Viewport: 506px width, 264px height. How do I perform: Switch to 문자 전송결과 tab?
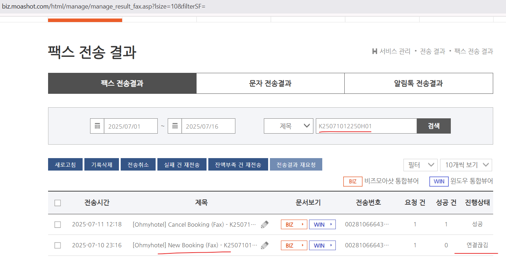click(x=270, y=83)
